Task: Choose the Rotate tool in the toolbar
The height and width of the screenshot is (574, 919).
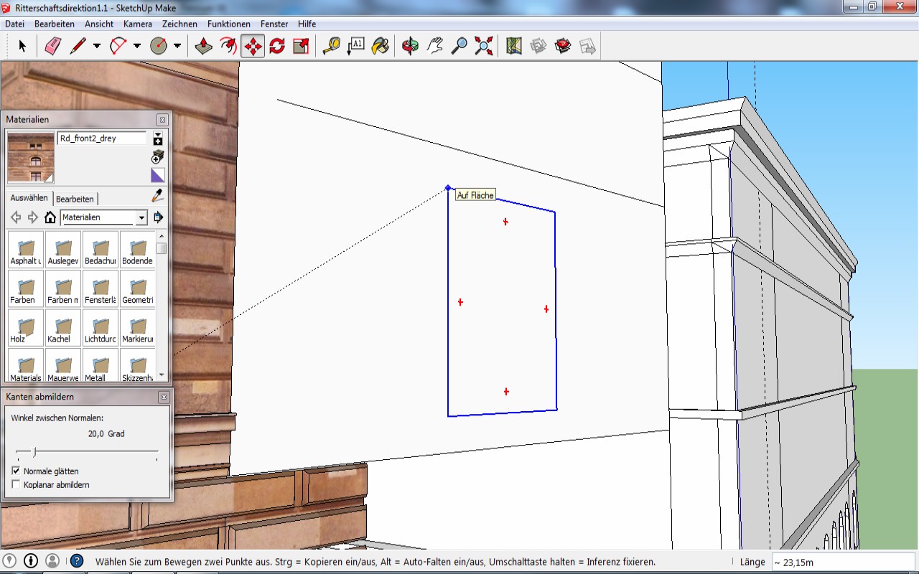Action: click(x=277, y=47)
